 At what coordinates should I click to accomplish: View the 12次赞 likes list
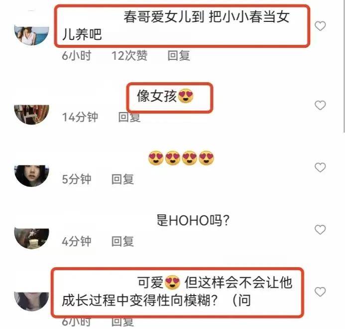[129, 55]
